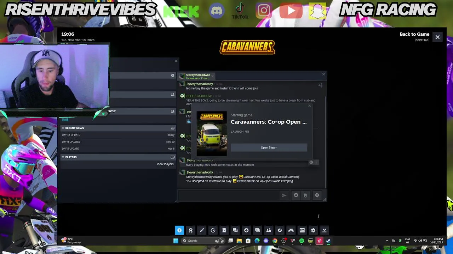Open File Explorer from taskbar
The width and height of the screenshot is (453, 254).
[239, 241]
